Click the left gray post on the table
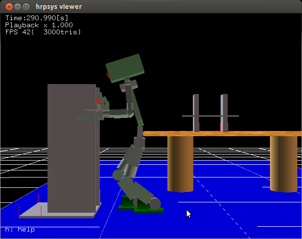The width and height of the screenshot is (302, 239). click(x=196, y=113)
